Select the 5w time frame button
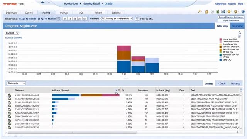This screenshot has height=139, width=247. (x=85, y=19)
